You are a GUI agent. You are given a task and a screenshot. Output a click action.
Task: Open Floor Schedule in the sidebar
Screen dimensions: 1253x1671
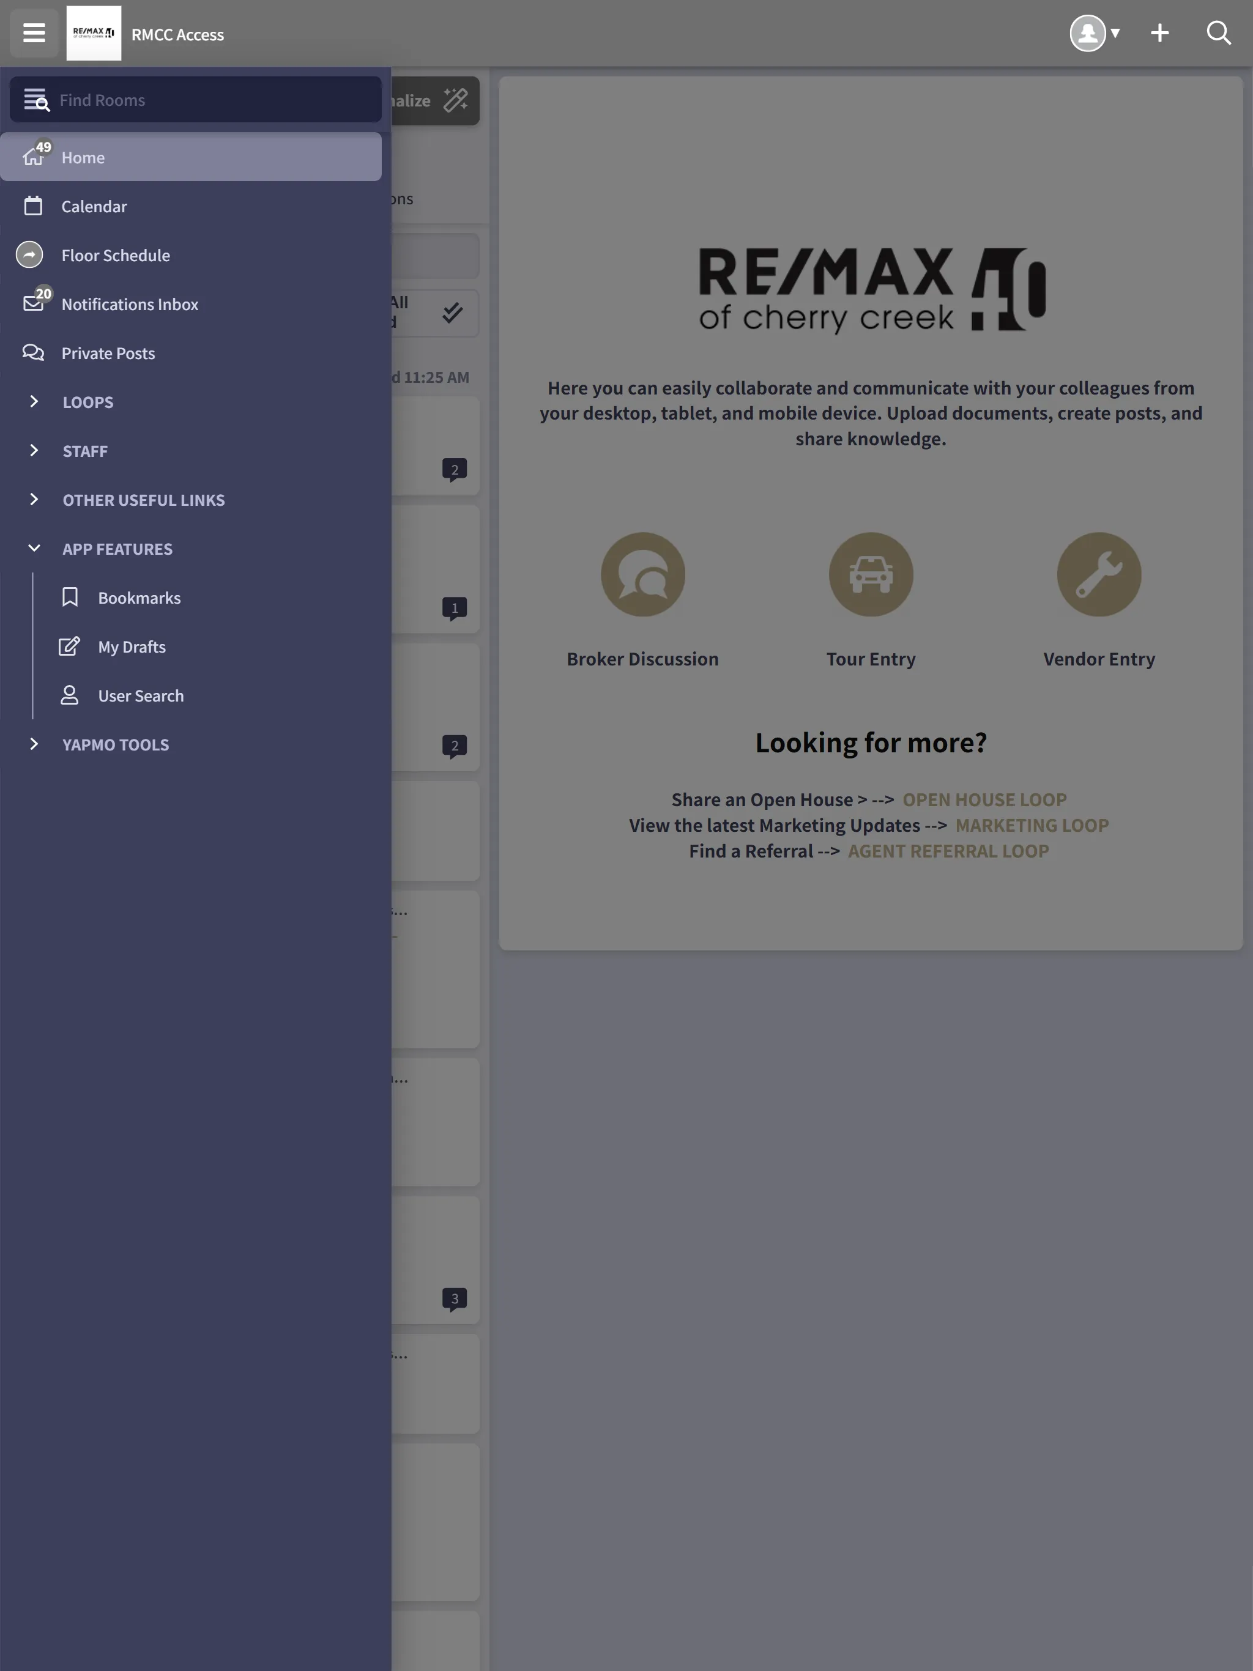190,255
